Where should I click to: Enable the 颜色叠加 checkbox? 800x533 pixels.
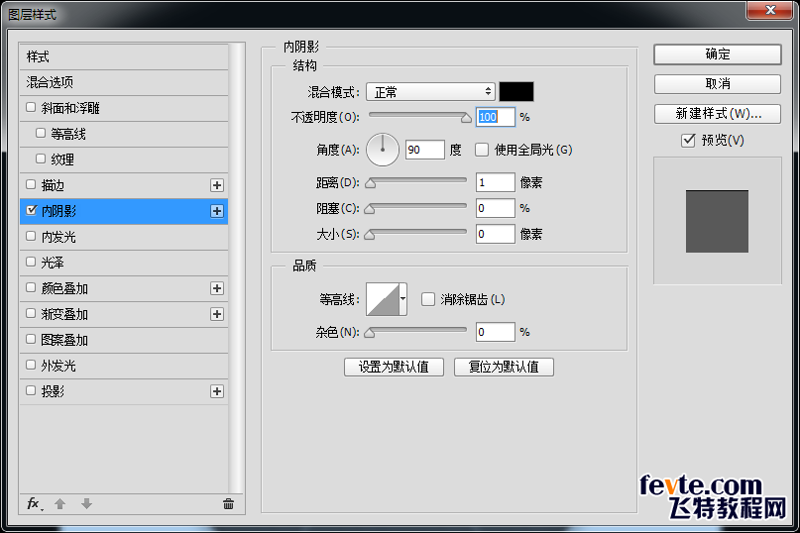point(31,287)
